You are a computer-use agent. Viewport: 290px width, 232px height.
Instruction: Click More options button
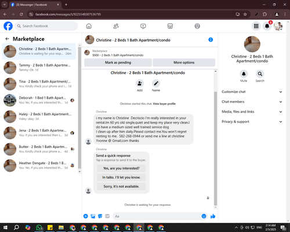(x=184, y=63)
